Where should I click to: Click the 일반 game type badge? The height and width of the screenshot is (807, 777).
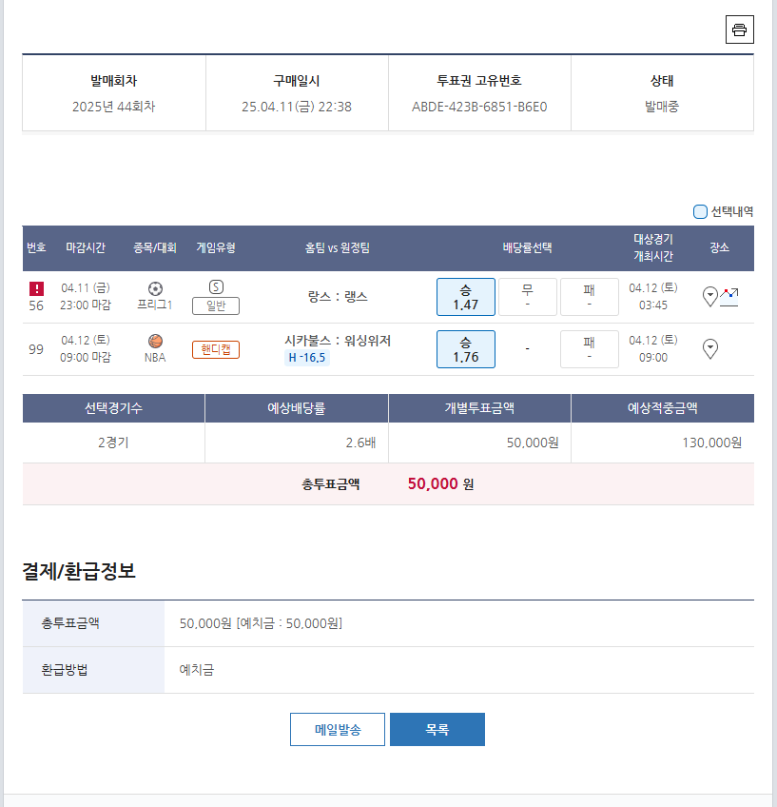(216, 305)
